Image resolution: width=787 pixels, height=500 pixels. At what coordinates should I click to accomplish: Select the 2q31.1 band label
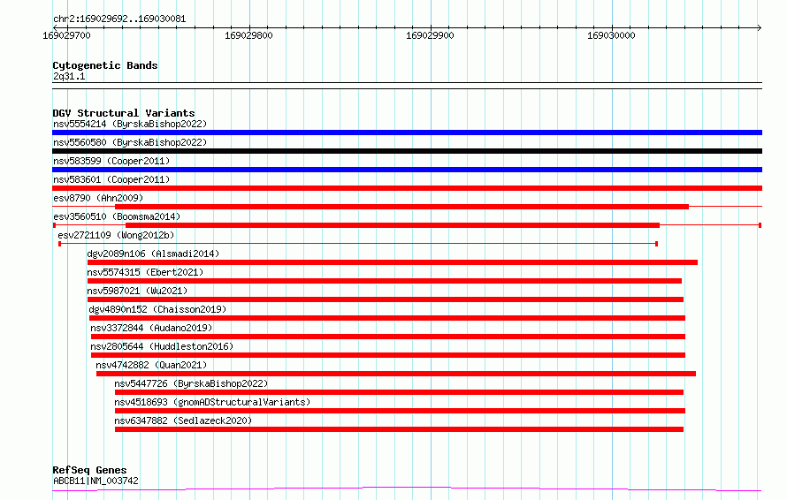pyautogui.click(x=69, y=76)
